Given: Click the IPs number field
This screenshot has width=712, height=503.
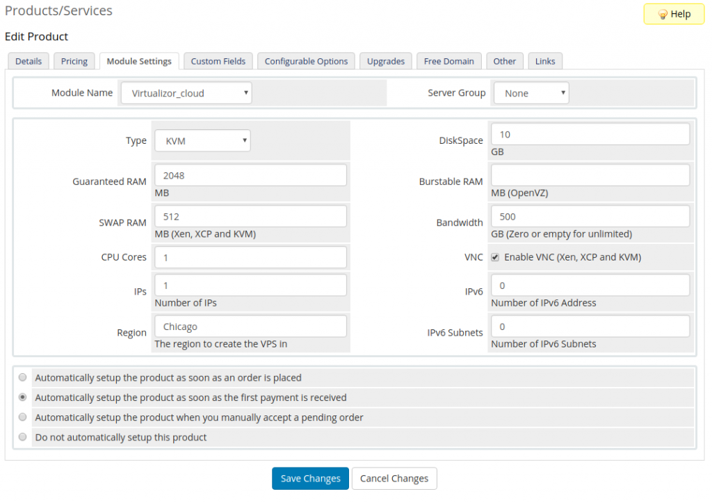Looking at the screenshot, I should pyautogui.click(x=250, y=286).
